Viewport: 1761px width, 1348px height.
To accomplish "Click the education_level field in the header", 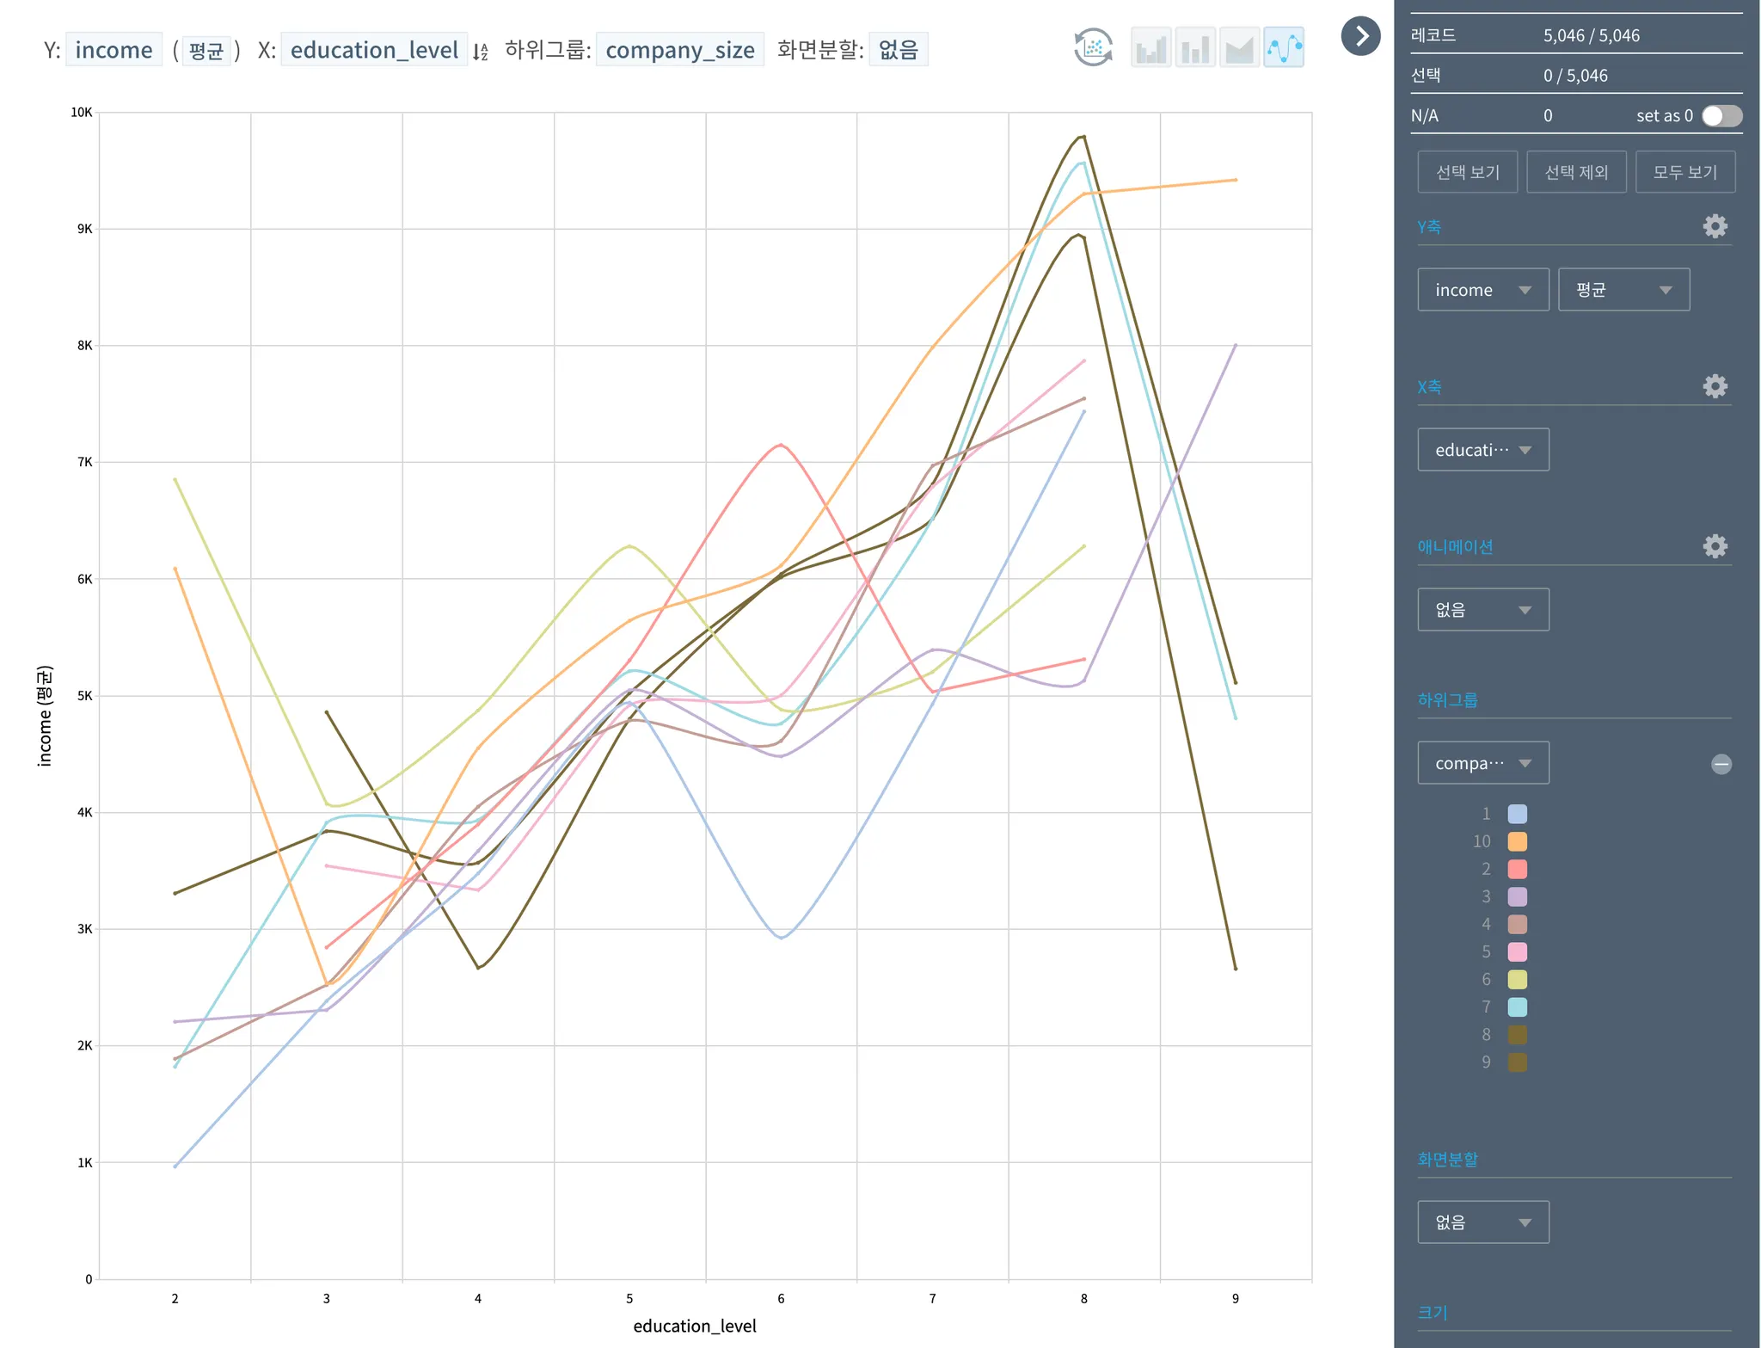I will (x=374, y=50).
